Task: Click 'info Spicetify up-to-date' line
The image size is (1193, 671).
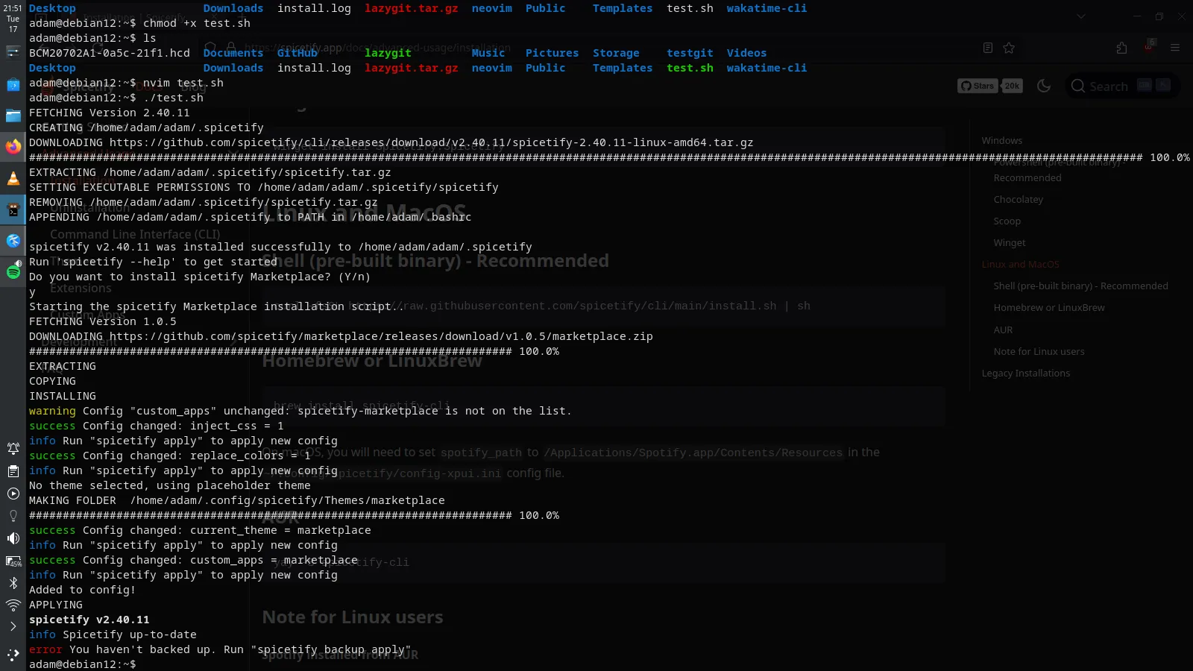Action: point(113,634)
